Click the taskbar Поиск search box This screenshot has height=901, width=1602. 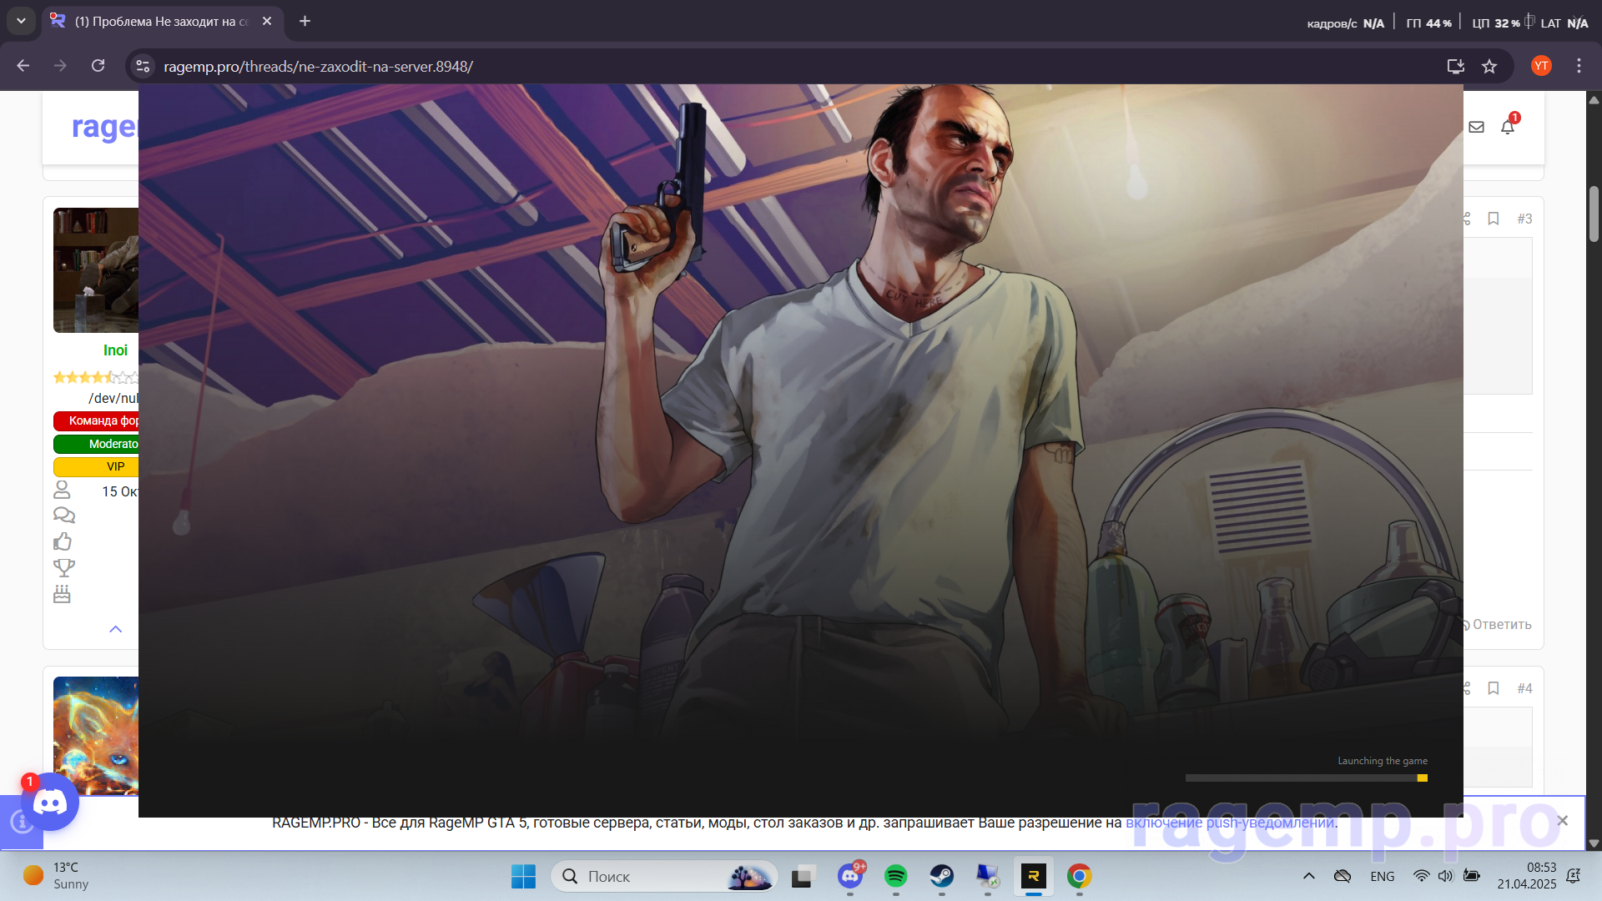click(664, 876)
